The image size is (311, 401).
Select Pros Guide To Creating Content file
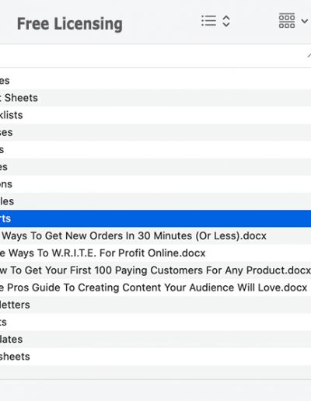tap(155, 288)
